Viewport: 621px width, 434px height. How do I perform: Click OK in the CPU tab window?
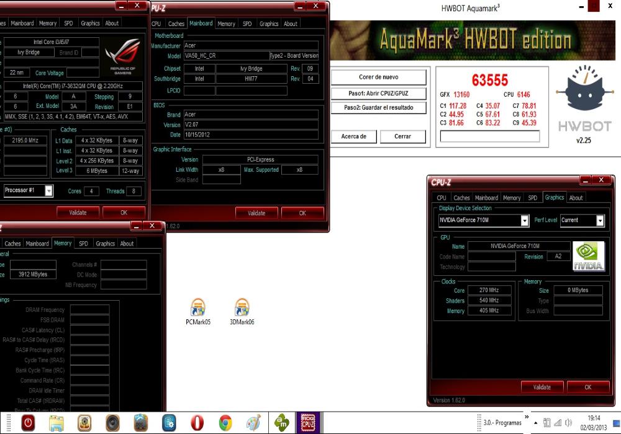pyautogui.click(x=124, y=213)
